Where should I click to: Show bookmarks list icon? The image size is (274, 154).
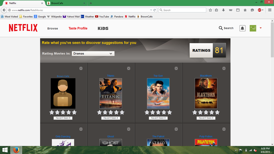point(216,10)
